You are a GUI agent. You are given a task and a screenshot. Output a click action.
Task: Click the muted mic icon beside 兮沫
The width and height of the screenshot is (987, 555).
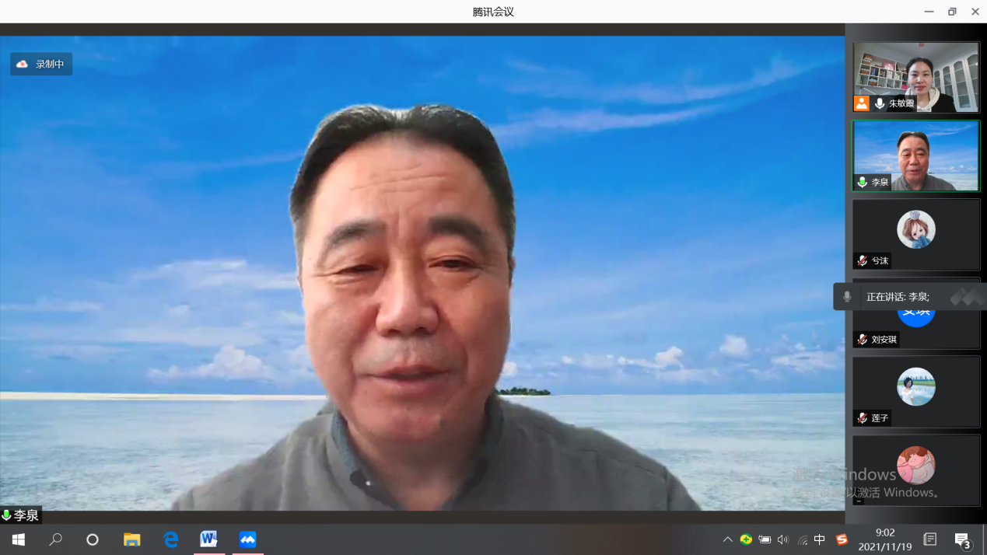(x=862, y=261)
